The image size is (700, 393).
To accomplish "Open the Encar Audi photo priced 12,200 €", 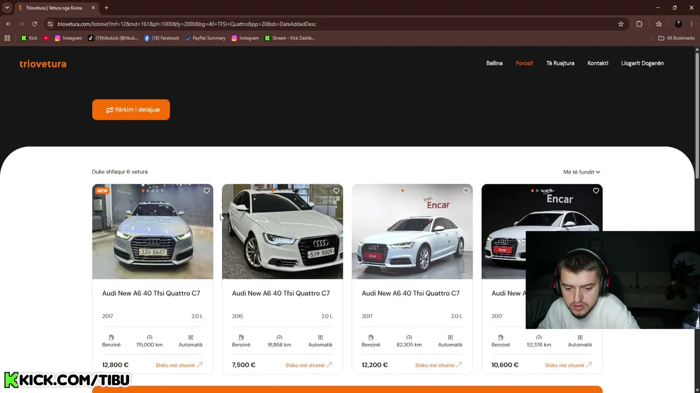I will click(x=412, y=231).
